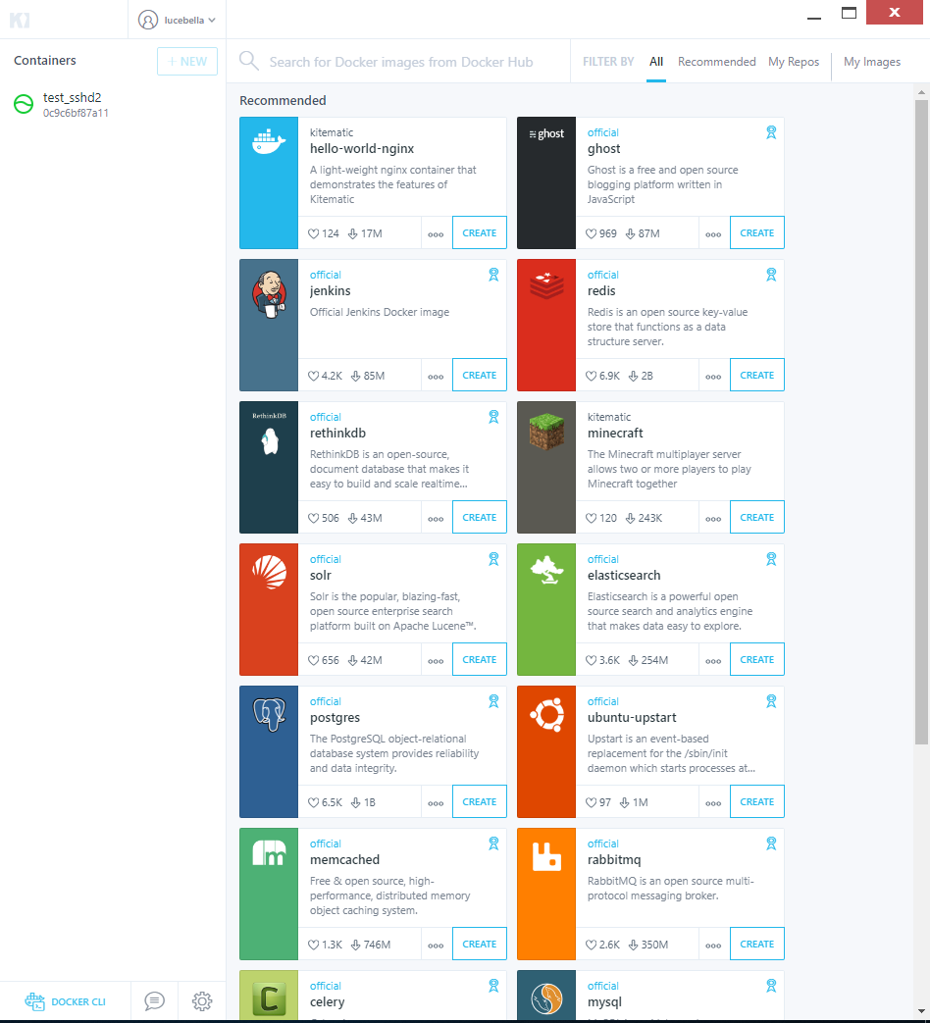Create the minecraft container

pyautogui.click(x=757, y=517)
